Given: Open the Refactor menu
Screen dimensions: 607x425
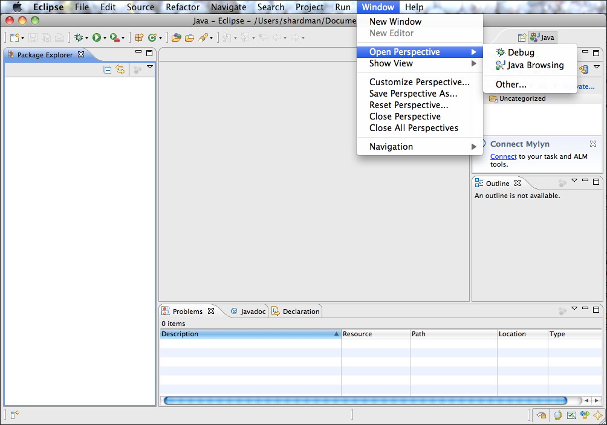Looking at the screenshot, I should 183,7.
